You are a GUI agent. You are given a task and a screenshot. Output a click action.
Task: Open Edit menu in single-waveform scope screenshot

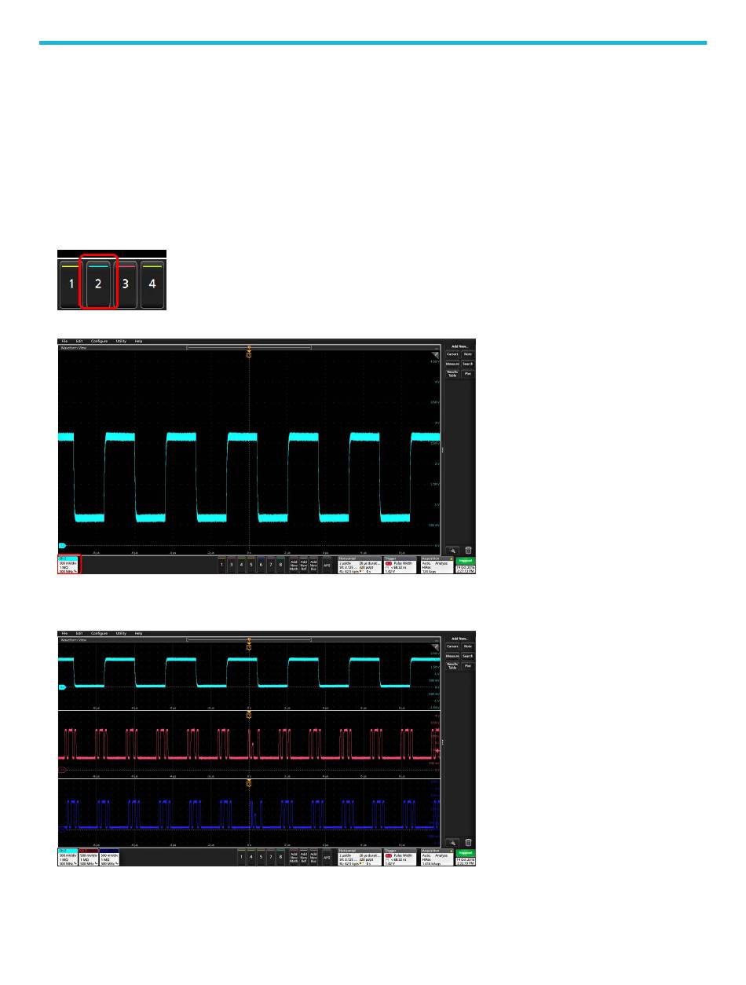[x=79, y=341]
